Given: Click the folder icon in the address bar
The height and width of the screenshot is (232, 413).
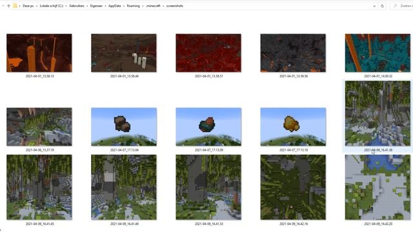Looking at the screenshot, I should [x=15, y=6].
